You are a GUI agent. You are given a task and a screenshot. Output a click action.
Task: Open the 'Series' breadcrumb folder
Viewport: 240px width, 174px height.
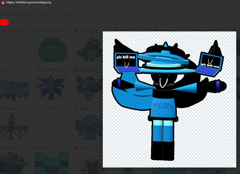(x=46, y=14)
